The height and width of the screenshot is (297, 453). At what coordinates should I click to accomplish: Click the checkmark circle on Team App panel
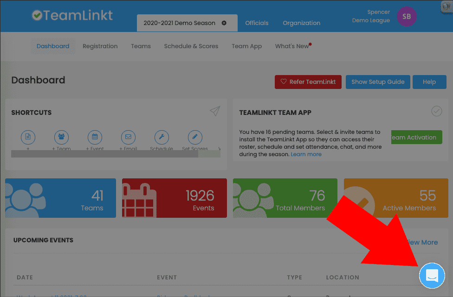click(x=436, y=111)
